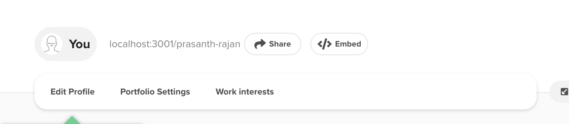The width and height of the screenshot is (569, 124).
Task: Switch to the Portfolio Settings tab
Action: click(155, 92)
